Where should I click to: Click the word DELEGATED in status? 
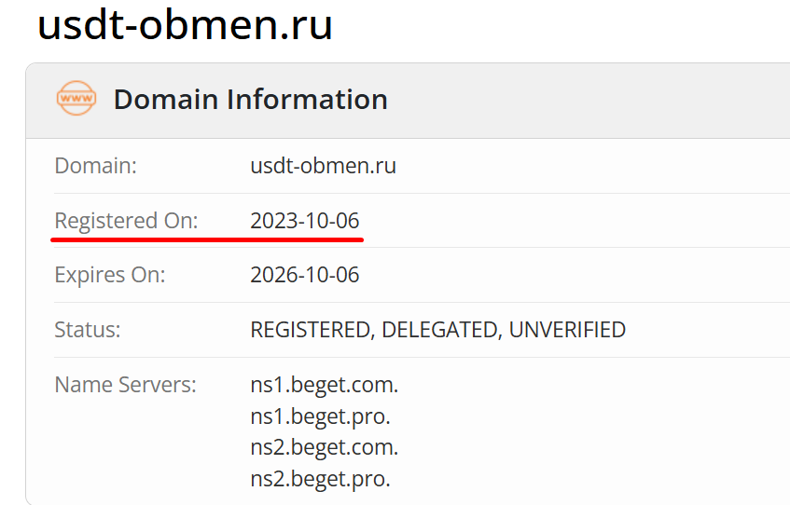click(440, 330)
